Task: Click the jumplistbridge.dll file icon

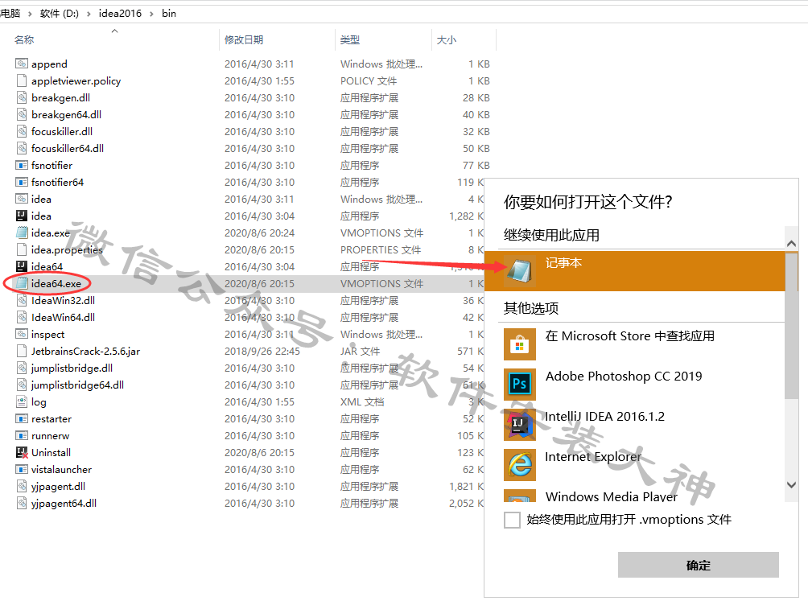Action: (22, 368)
